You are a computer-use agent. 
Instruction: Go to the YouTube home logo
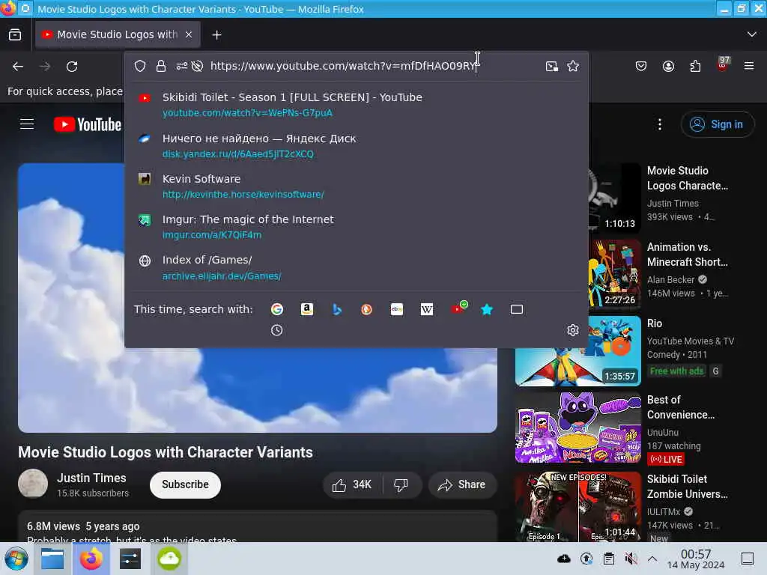point(88,125)
